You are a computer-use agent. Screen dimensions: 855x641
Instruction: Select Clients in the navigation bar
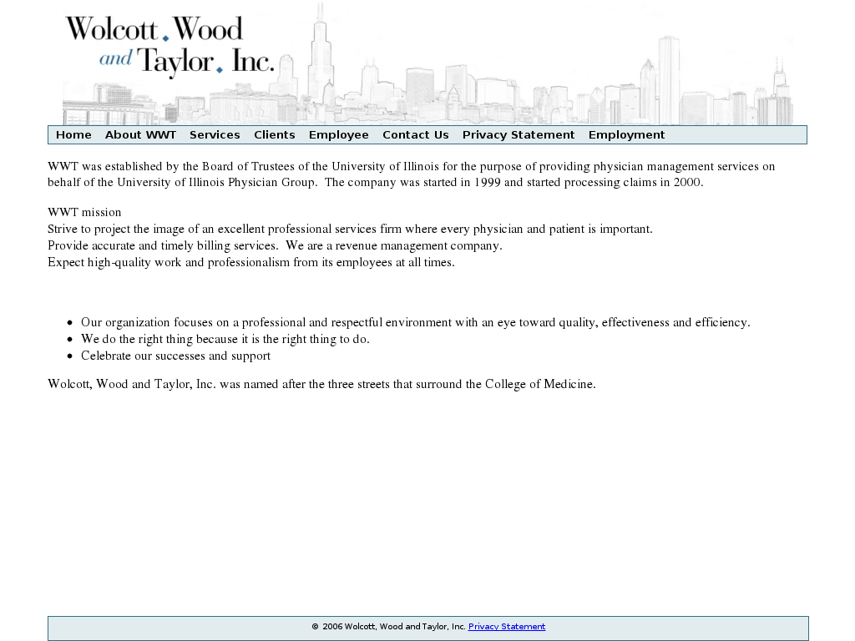[x=274, y=134]
